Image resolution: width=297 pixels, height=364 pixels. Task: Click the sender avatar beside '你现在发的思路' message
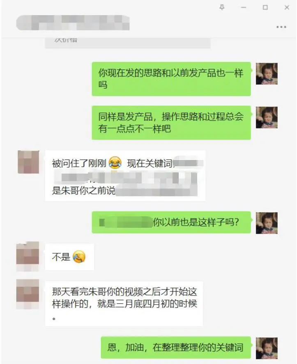267,73
